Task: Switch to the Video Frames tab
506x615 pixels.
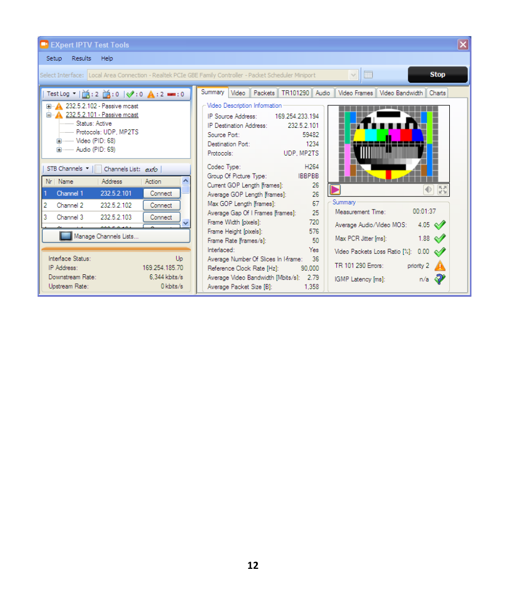Action: tap(355, 93)
